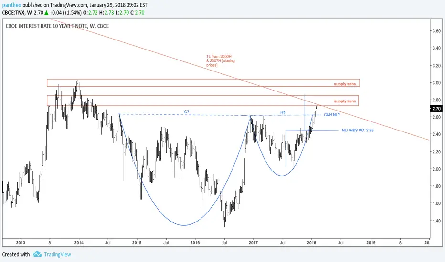
Task: Click the pantheo author link
Action: point(11,5)
